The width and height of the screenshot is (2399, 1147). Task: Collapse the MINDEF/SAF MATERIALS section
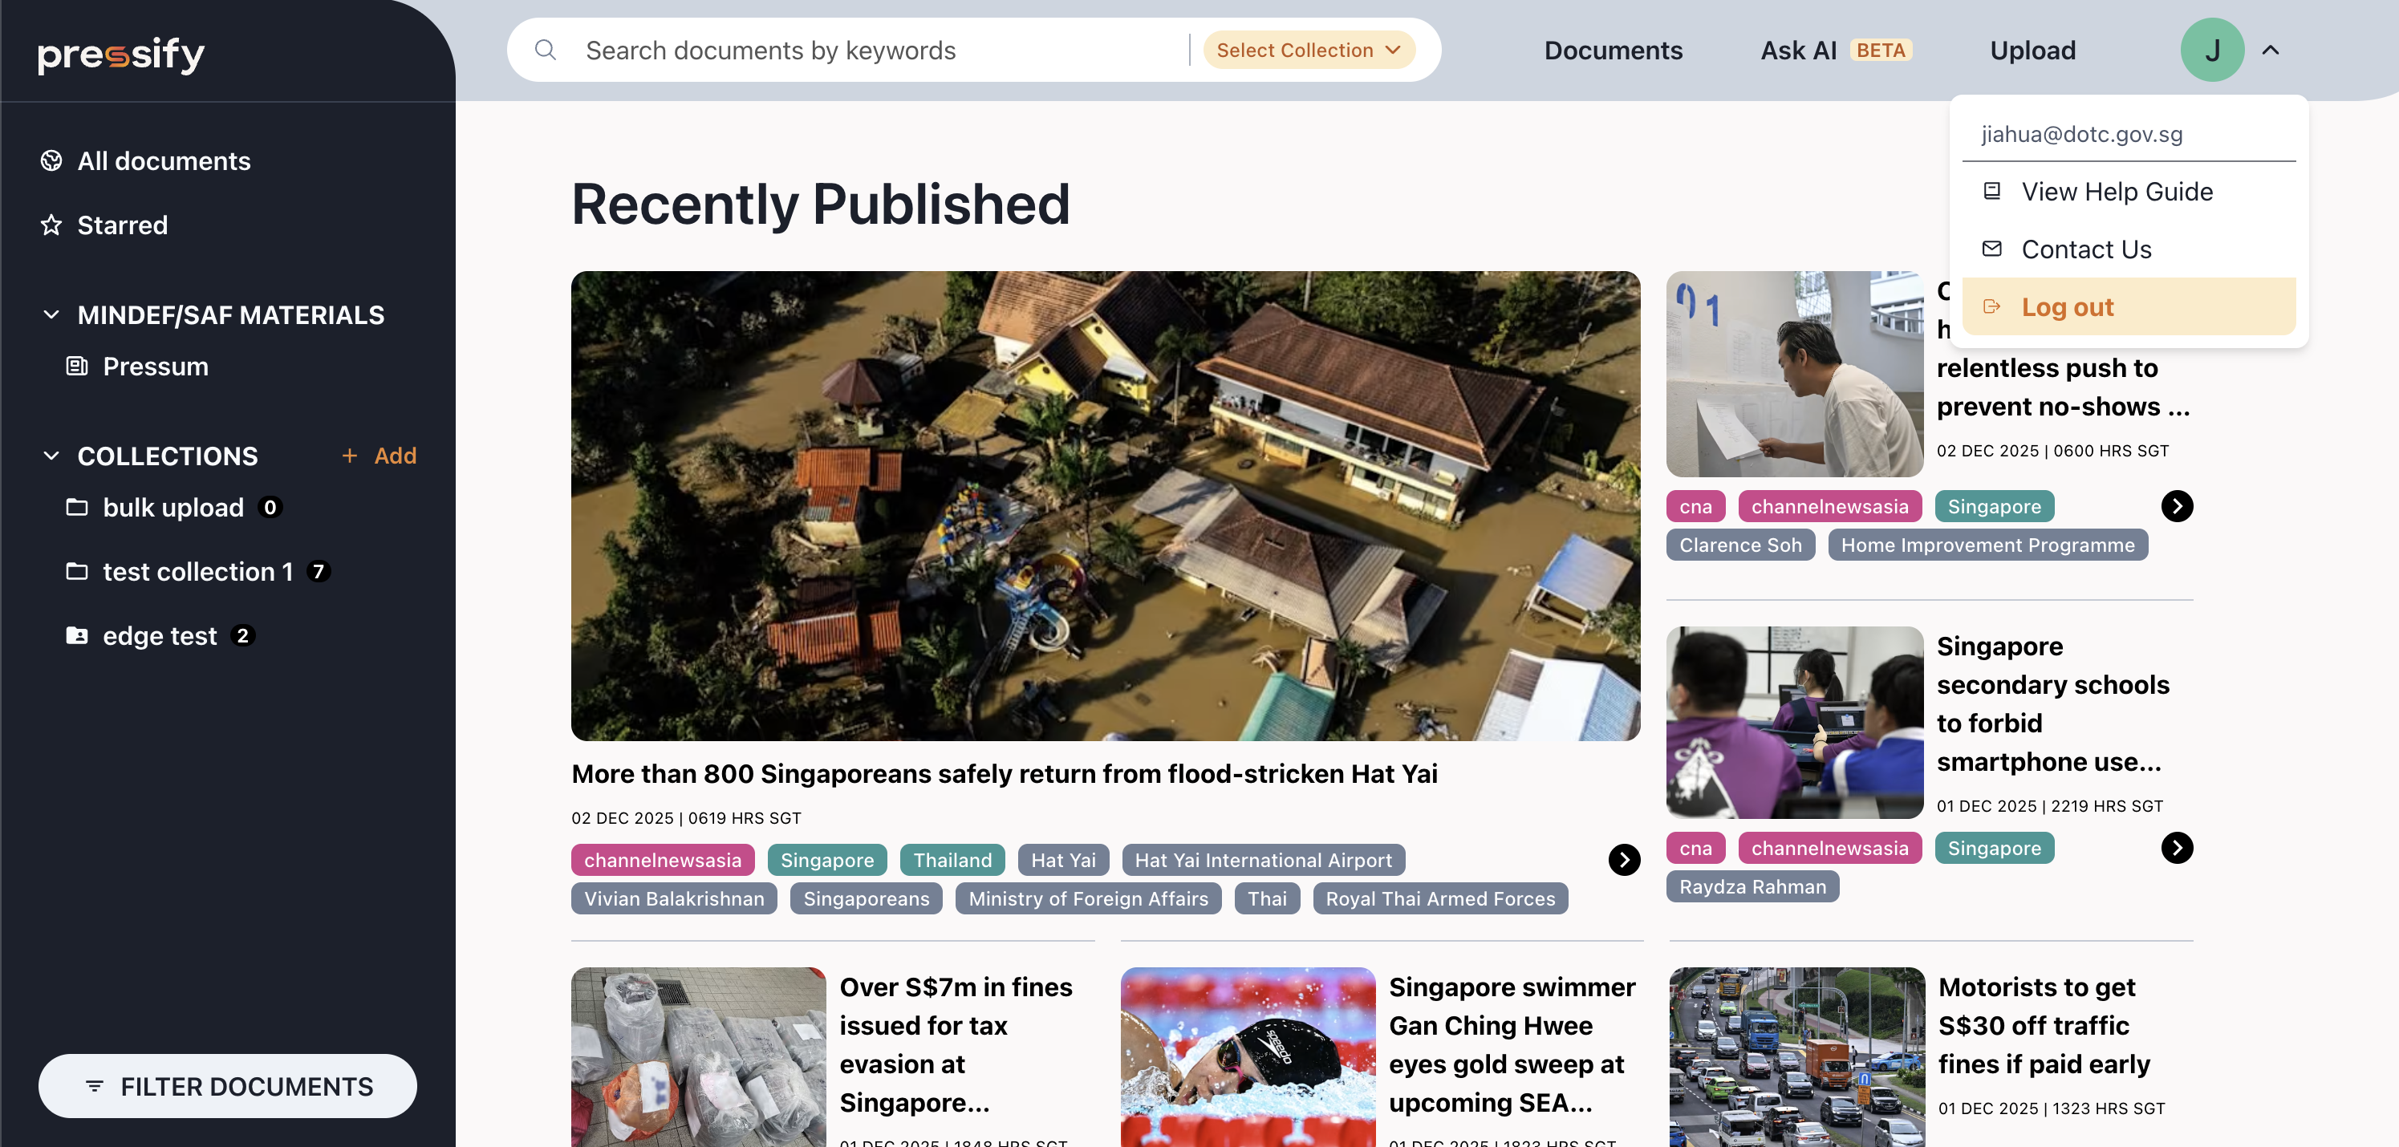(x=51, y=314)
